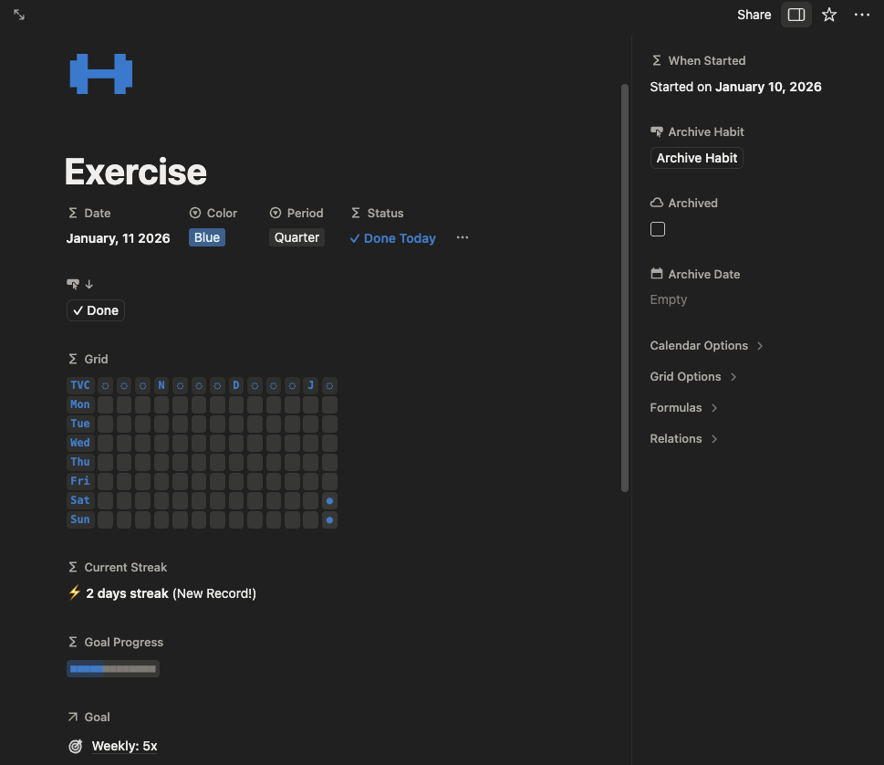This screenshot has height=765, width=884.
Task: Open the more properties ellipsis beside Status
Action: [463, 237]
